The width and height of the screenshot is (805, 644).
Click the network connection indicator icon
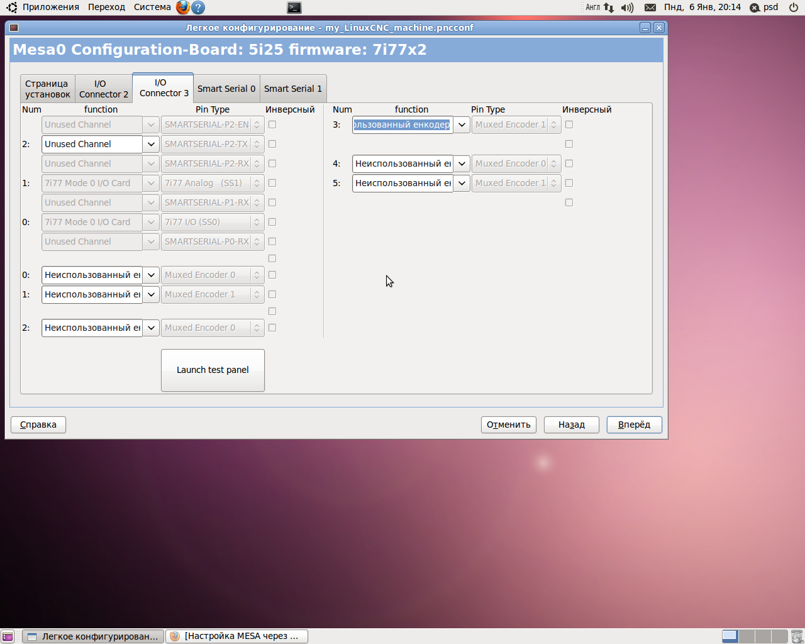coord(609,8)
